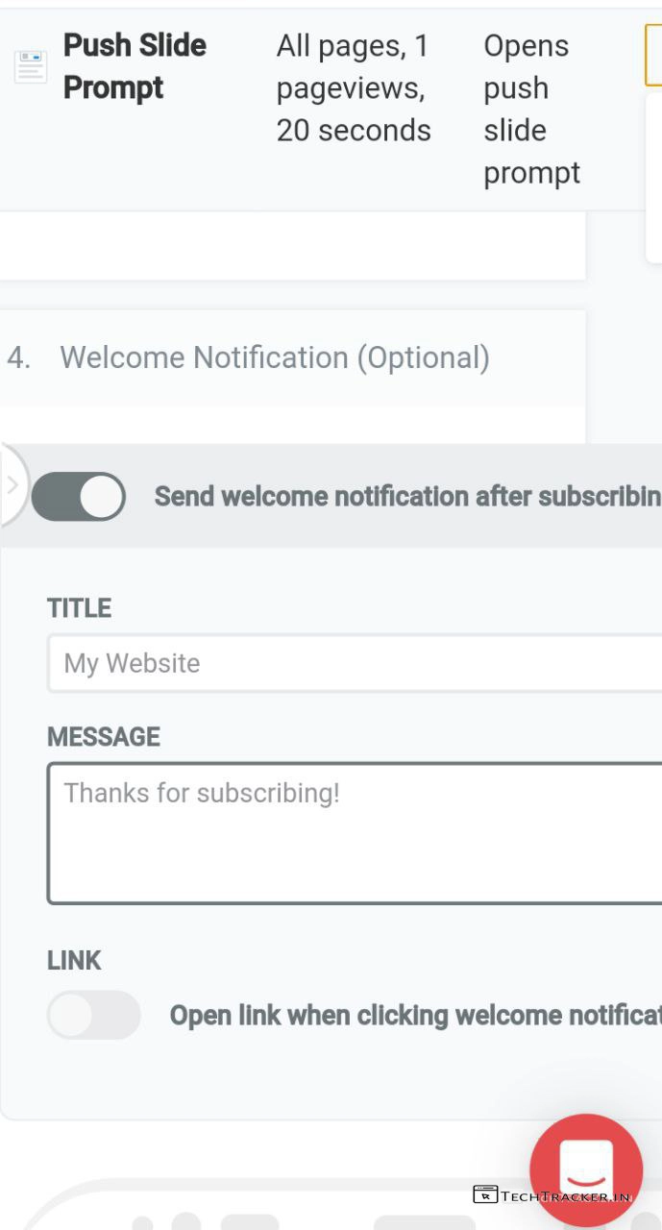The height and width of the screenshot is (1230, 662).
Task: Collapse the Welcome Notification (Optional) section
Action: 275,357
